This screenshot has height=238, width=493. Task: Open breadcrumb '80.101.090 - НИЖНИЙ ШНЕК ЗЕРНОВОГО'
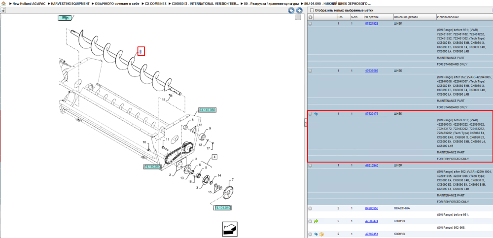point(337,3)
